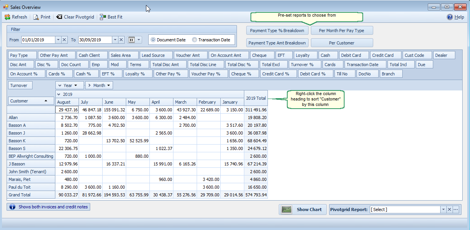This screenshot has height=230, width=470.
Task: Click in the To date input field
Action: (x=95, y=40)
